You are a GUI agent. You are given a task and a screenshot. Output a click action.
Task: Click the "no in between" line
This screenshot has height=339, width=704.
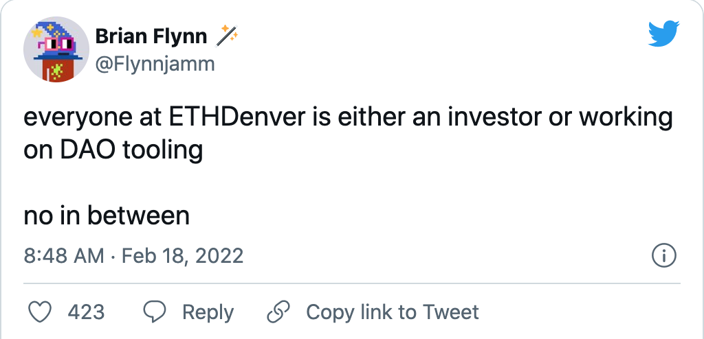click(107, 215)
